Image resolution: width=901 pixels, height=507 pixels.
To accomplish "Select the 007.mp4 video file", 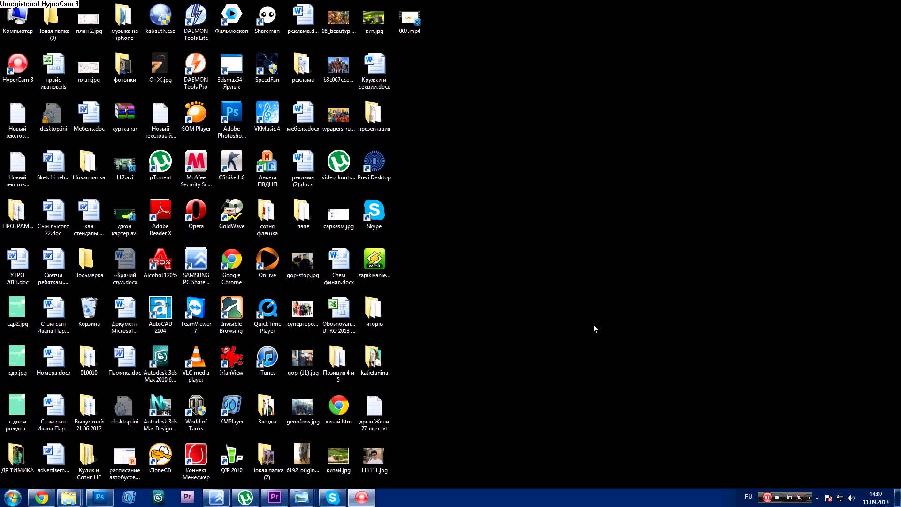I will click(410, 23).
